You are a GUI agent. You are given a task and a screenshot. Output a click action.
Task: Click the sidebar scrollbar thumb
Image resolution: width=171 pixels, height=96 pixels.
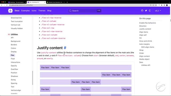(33, 78)
